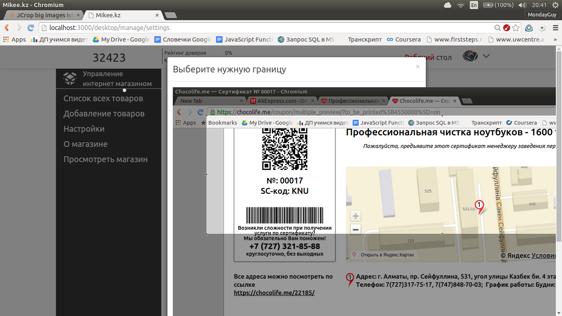Click the grey round record extension icon

click(542, 28)
